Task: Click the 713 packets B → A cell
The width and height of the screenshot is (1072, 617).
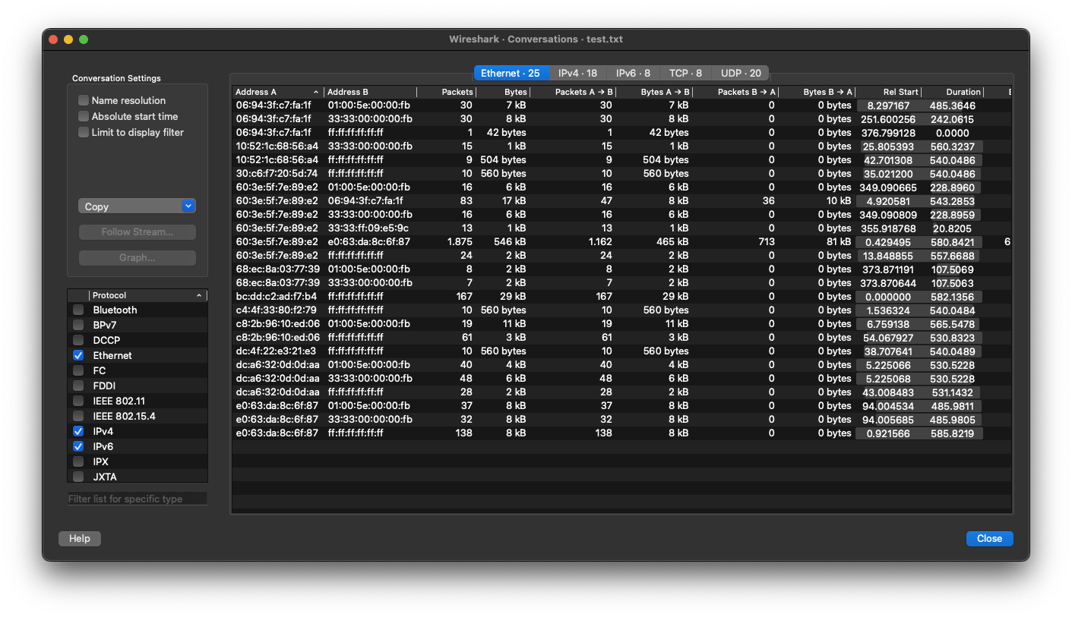Action: pos(766,242)
